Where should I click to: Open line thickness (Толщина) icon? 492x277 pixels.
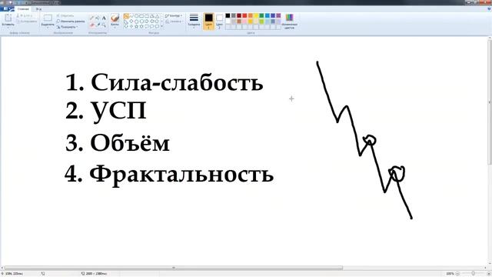click(194, 18)
